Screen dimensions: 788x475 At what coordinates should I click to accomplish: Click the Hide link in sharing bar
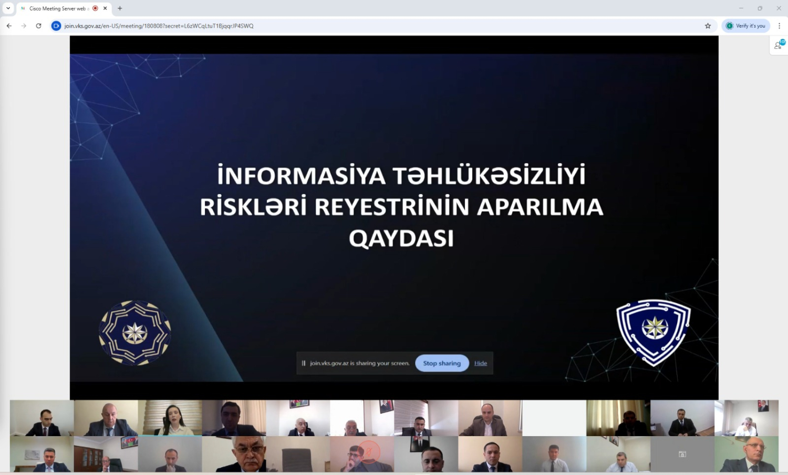click(x=480, y=363)
